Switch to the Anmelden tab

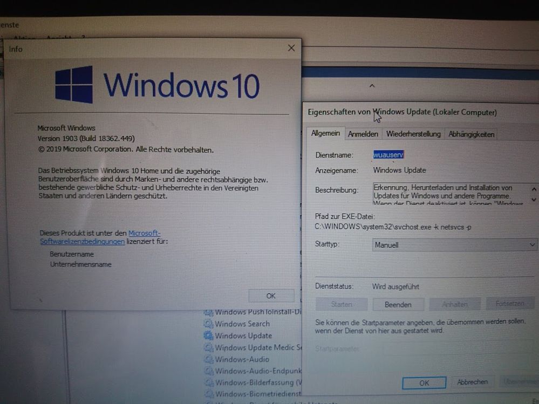tap(363, 134)
